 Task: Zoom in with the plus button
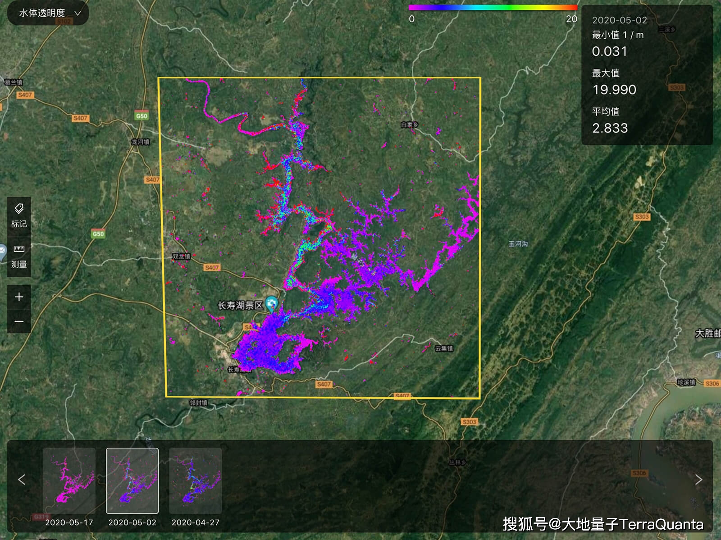[x=19, y=297]
